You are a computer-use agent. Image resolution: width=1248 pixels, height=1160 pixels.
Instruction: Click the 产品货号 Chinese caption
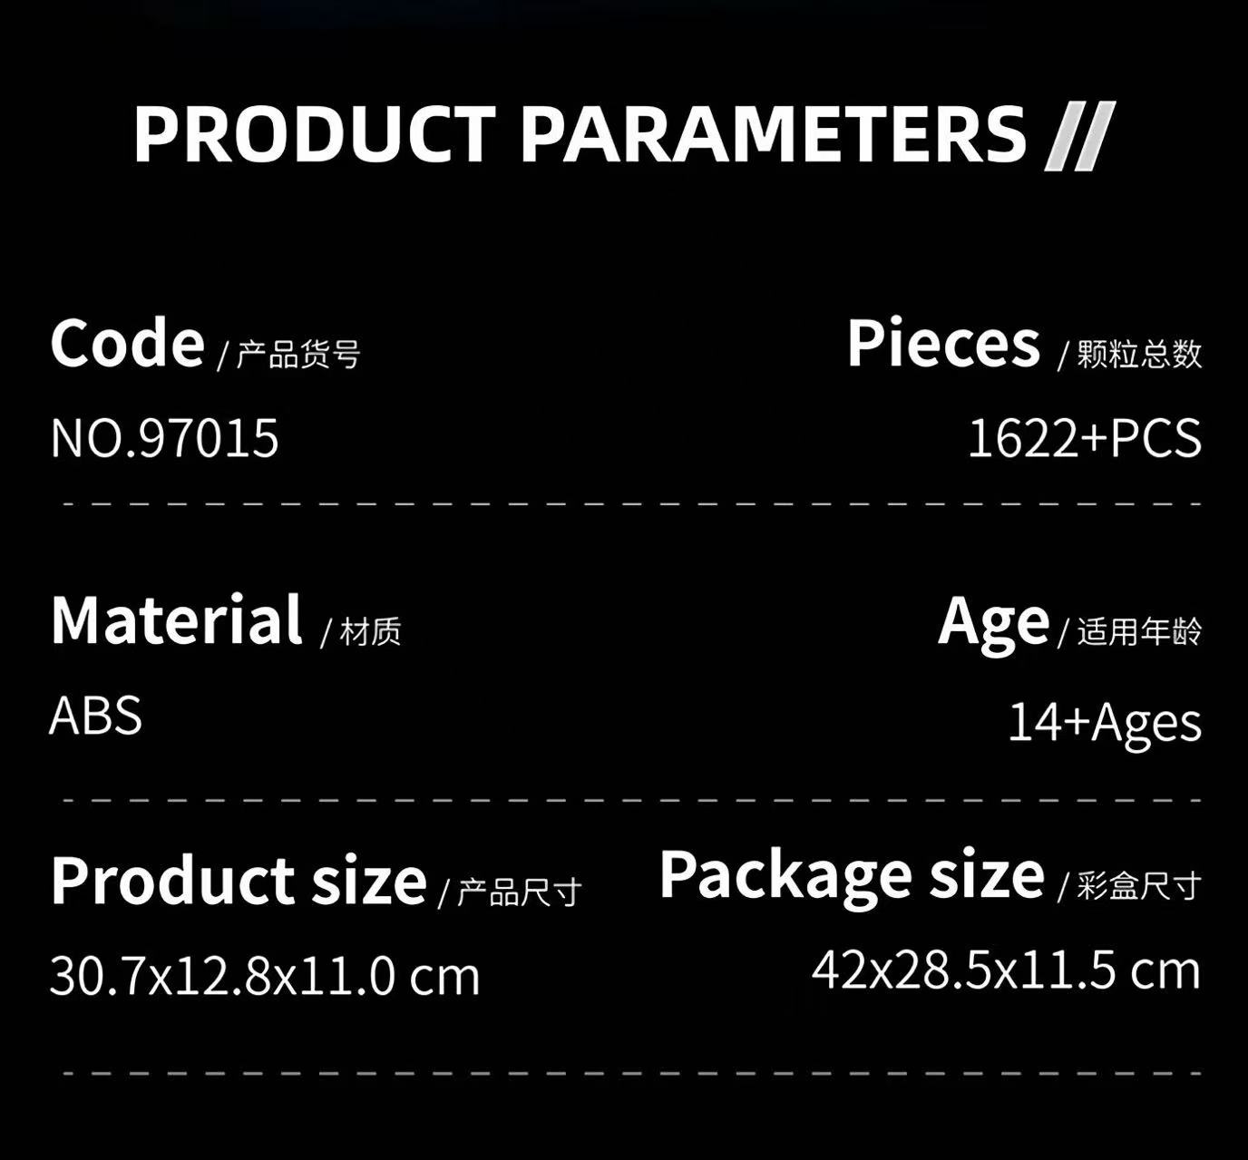(298, 355)
